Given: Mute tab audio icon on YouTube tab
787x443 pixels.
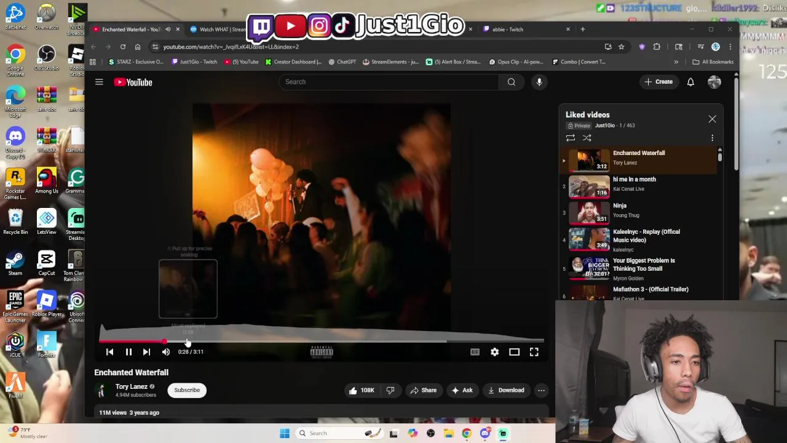Looking at the screenshot, I should pyautogui.click(x=168, y=29).
